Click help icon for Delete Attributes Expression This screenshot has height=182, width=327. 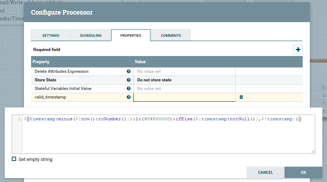(129, 71)
